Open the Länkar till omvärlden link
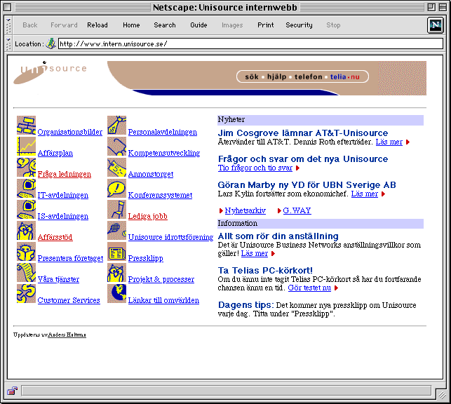Screen dimensions: 451x404 click(163, 300)
